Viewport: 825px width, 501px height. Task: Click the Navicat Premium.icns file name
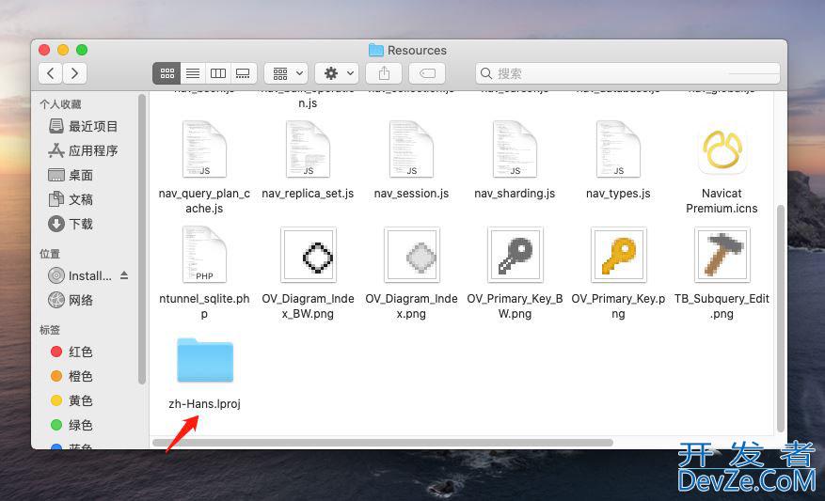click(x=722, y=201)
